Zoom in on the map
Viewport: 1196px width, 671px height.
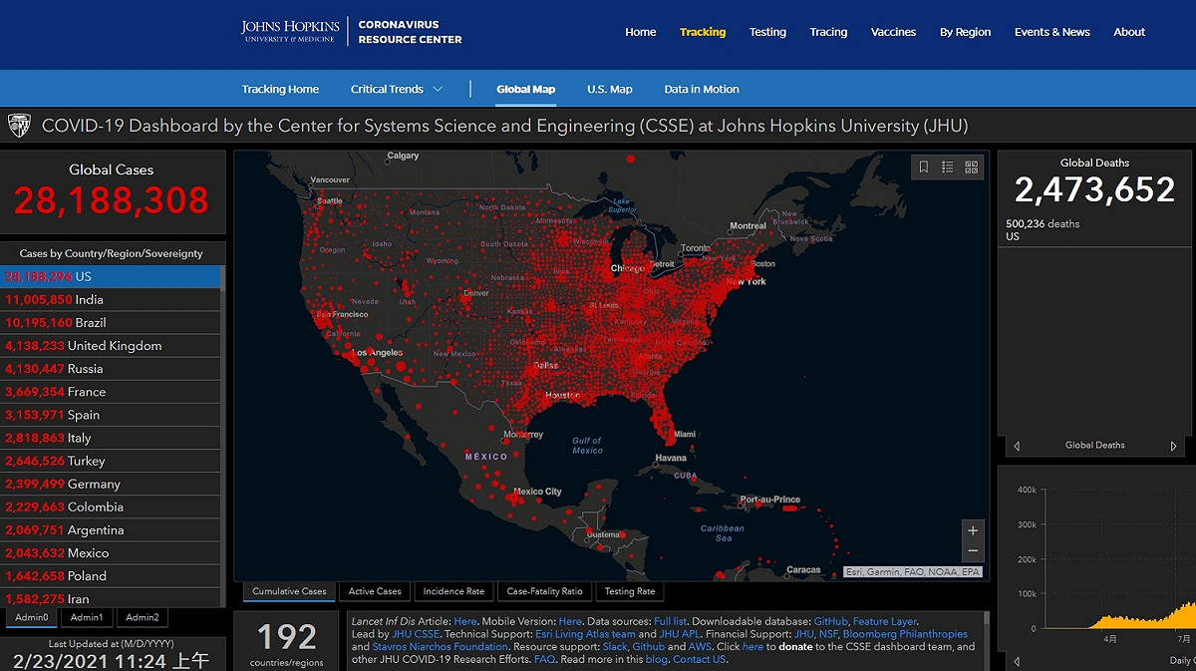pyautogui.click(x=973, y=529)
